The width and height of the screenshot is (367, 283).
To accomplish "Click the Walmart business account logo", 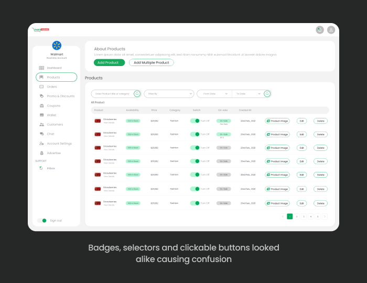I will [57, 46].
